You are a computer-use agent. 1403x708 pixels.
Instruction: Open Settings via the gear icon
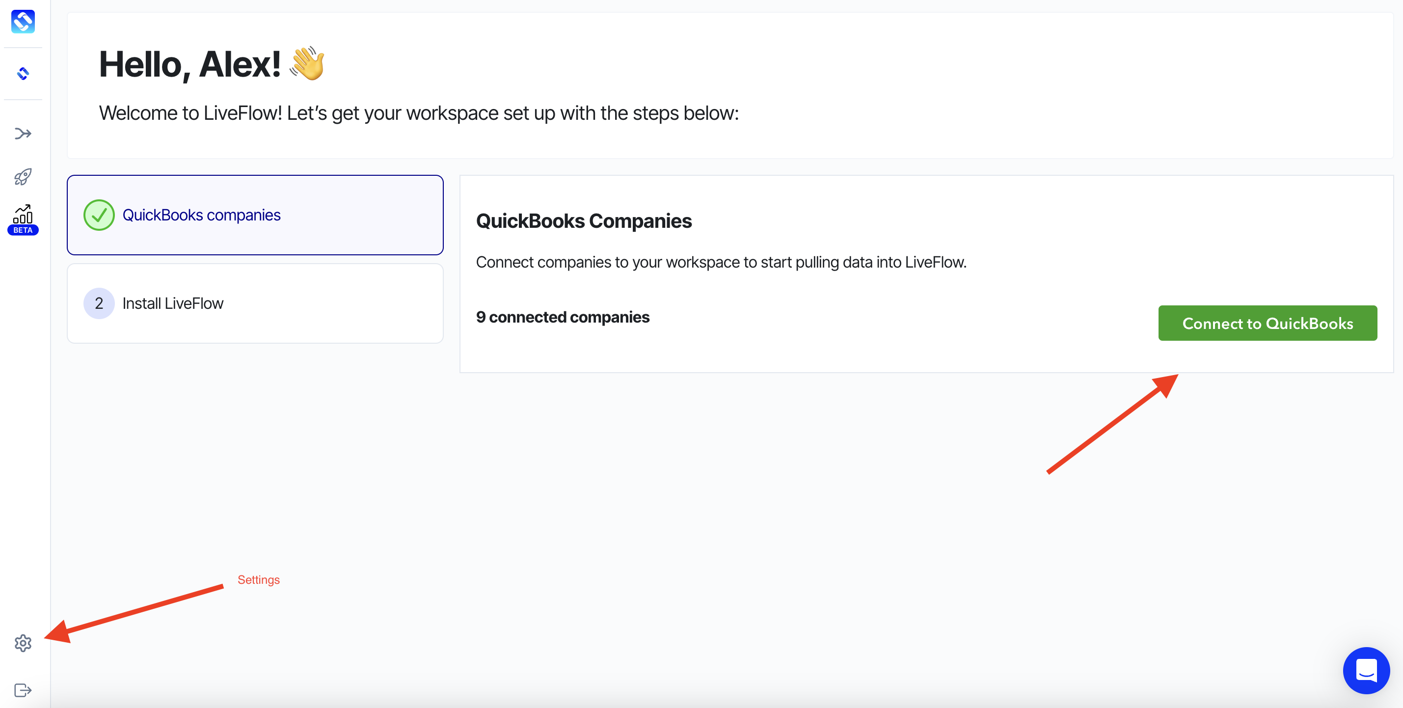23,643
